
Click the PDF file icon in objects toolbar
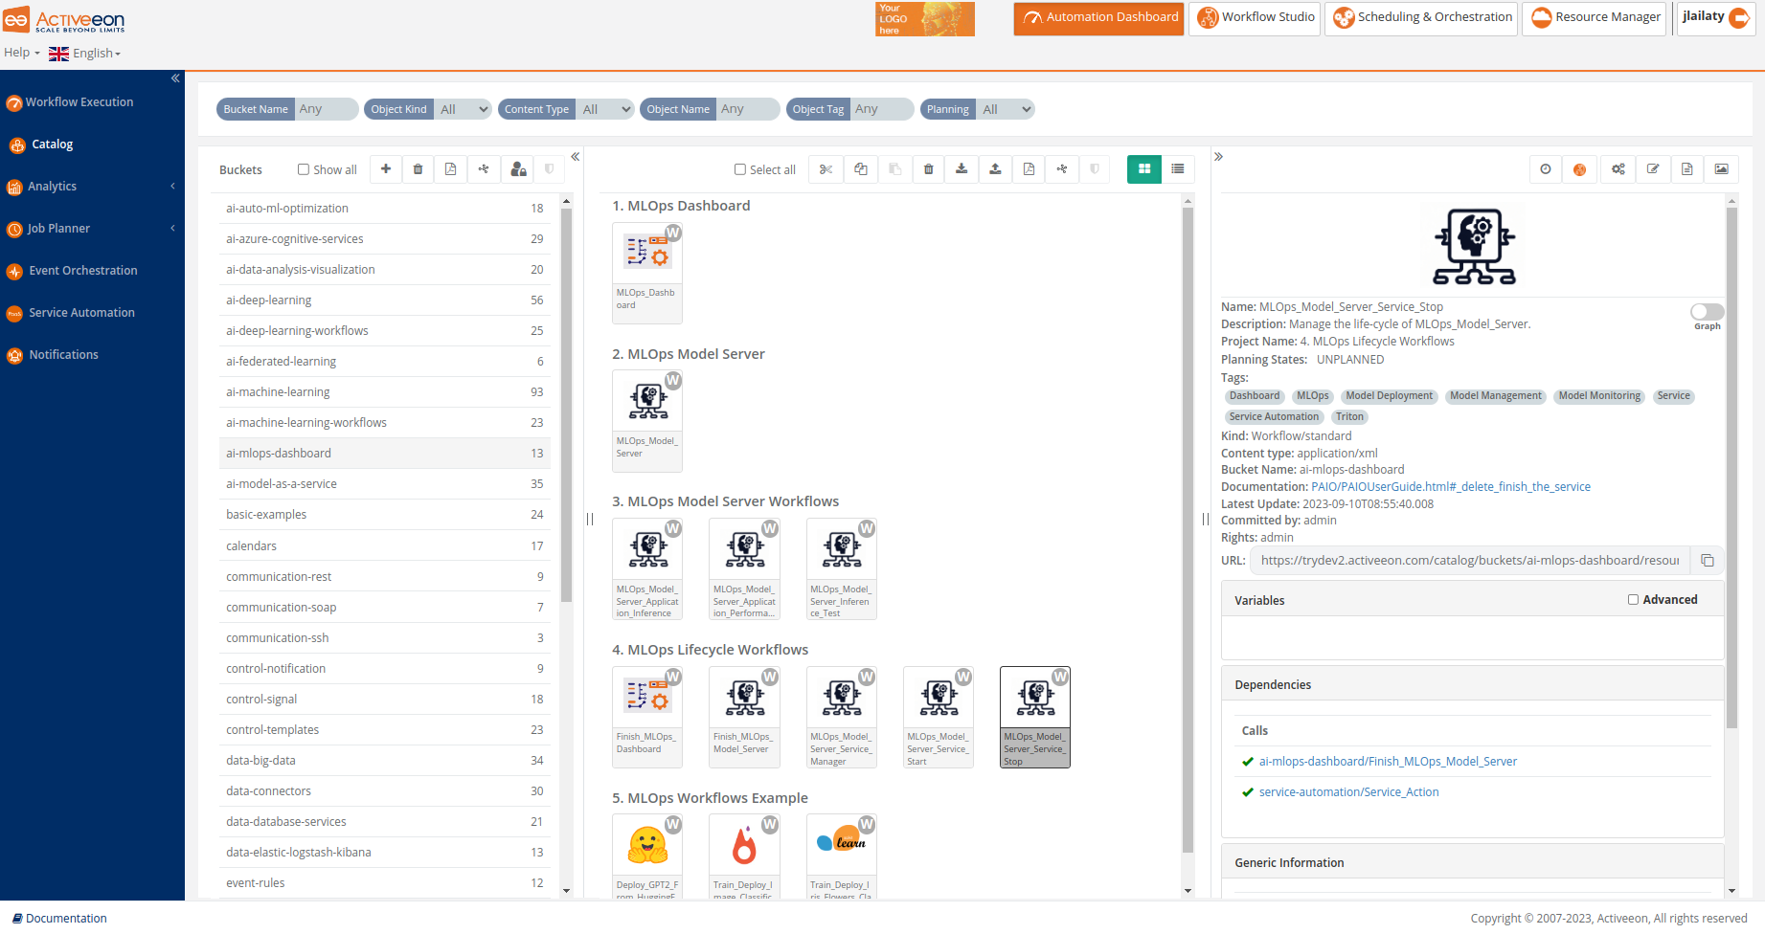point(1030,169)
